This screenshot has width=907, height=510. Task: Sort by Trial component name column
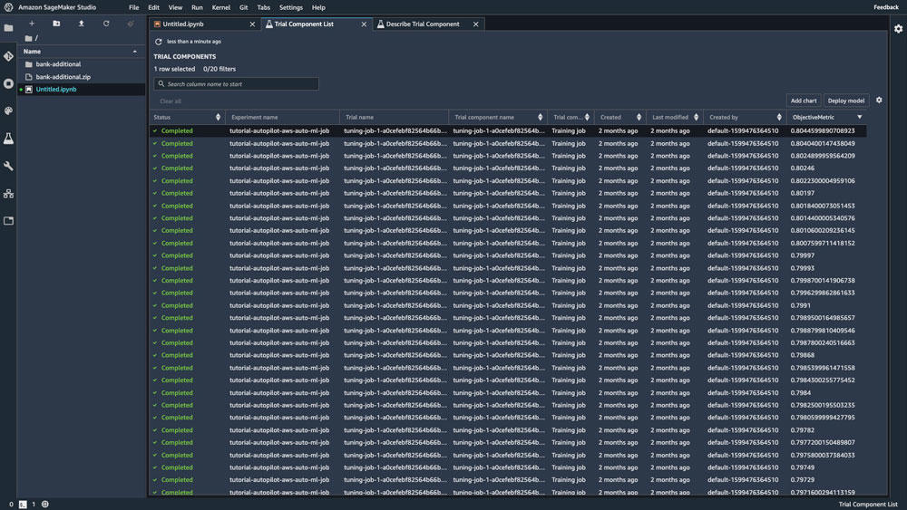point(541,117)
